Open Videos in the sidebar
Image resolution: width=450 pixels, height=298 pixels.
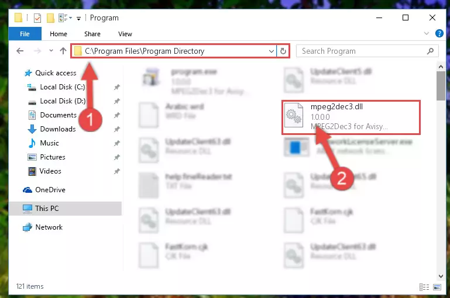(44, 171)
